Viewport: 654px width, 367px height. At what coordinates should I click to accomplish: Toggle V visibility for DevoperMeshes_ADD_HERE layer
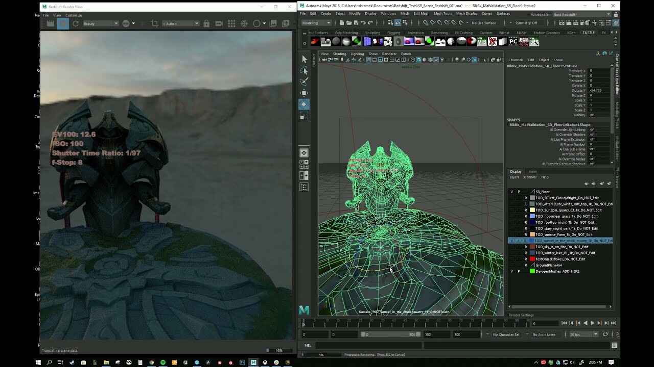(511, 271)
